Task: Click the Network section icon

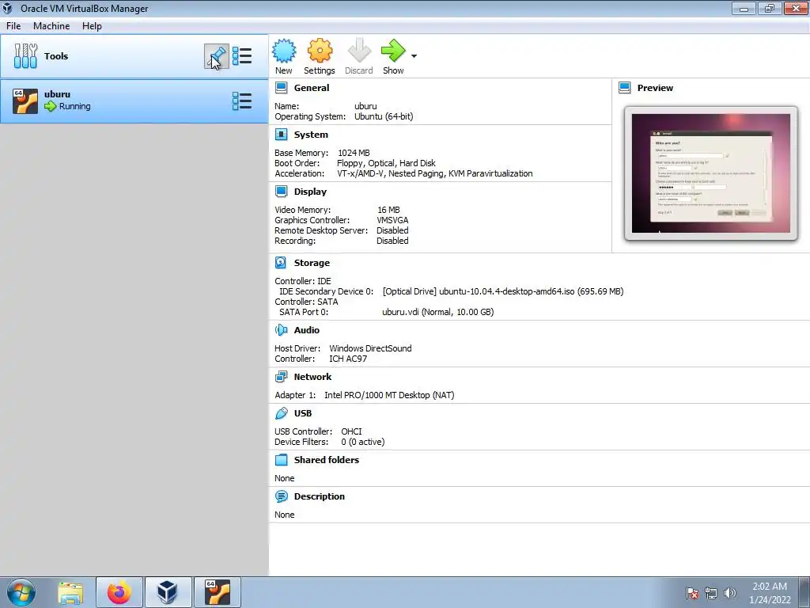Action: [x=281, y=377]
